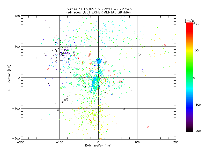The width and height of the screenshot is (207, 155).
Task: Click the y-axis tick label '200'
Action: coord(17,16)
